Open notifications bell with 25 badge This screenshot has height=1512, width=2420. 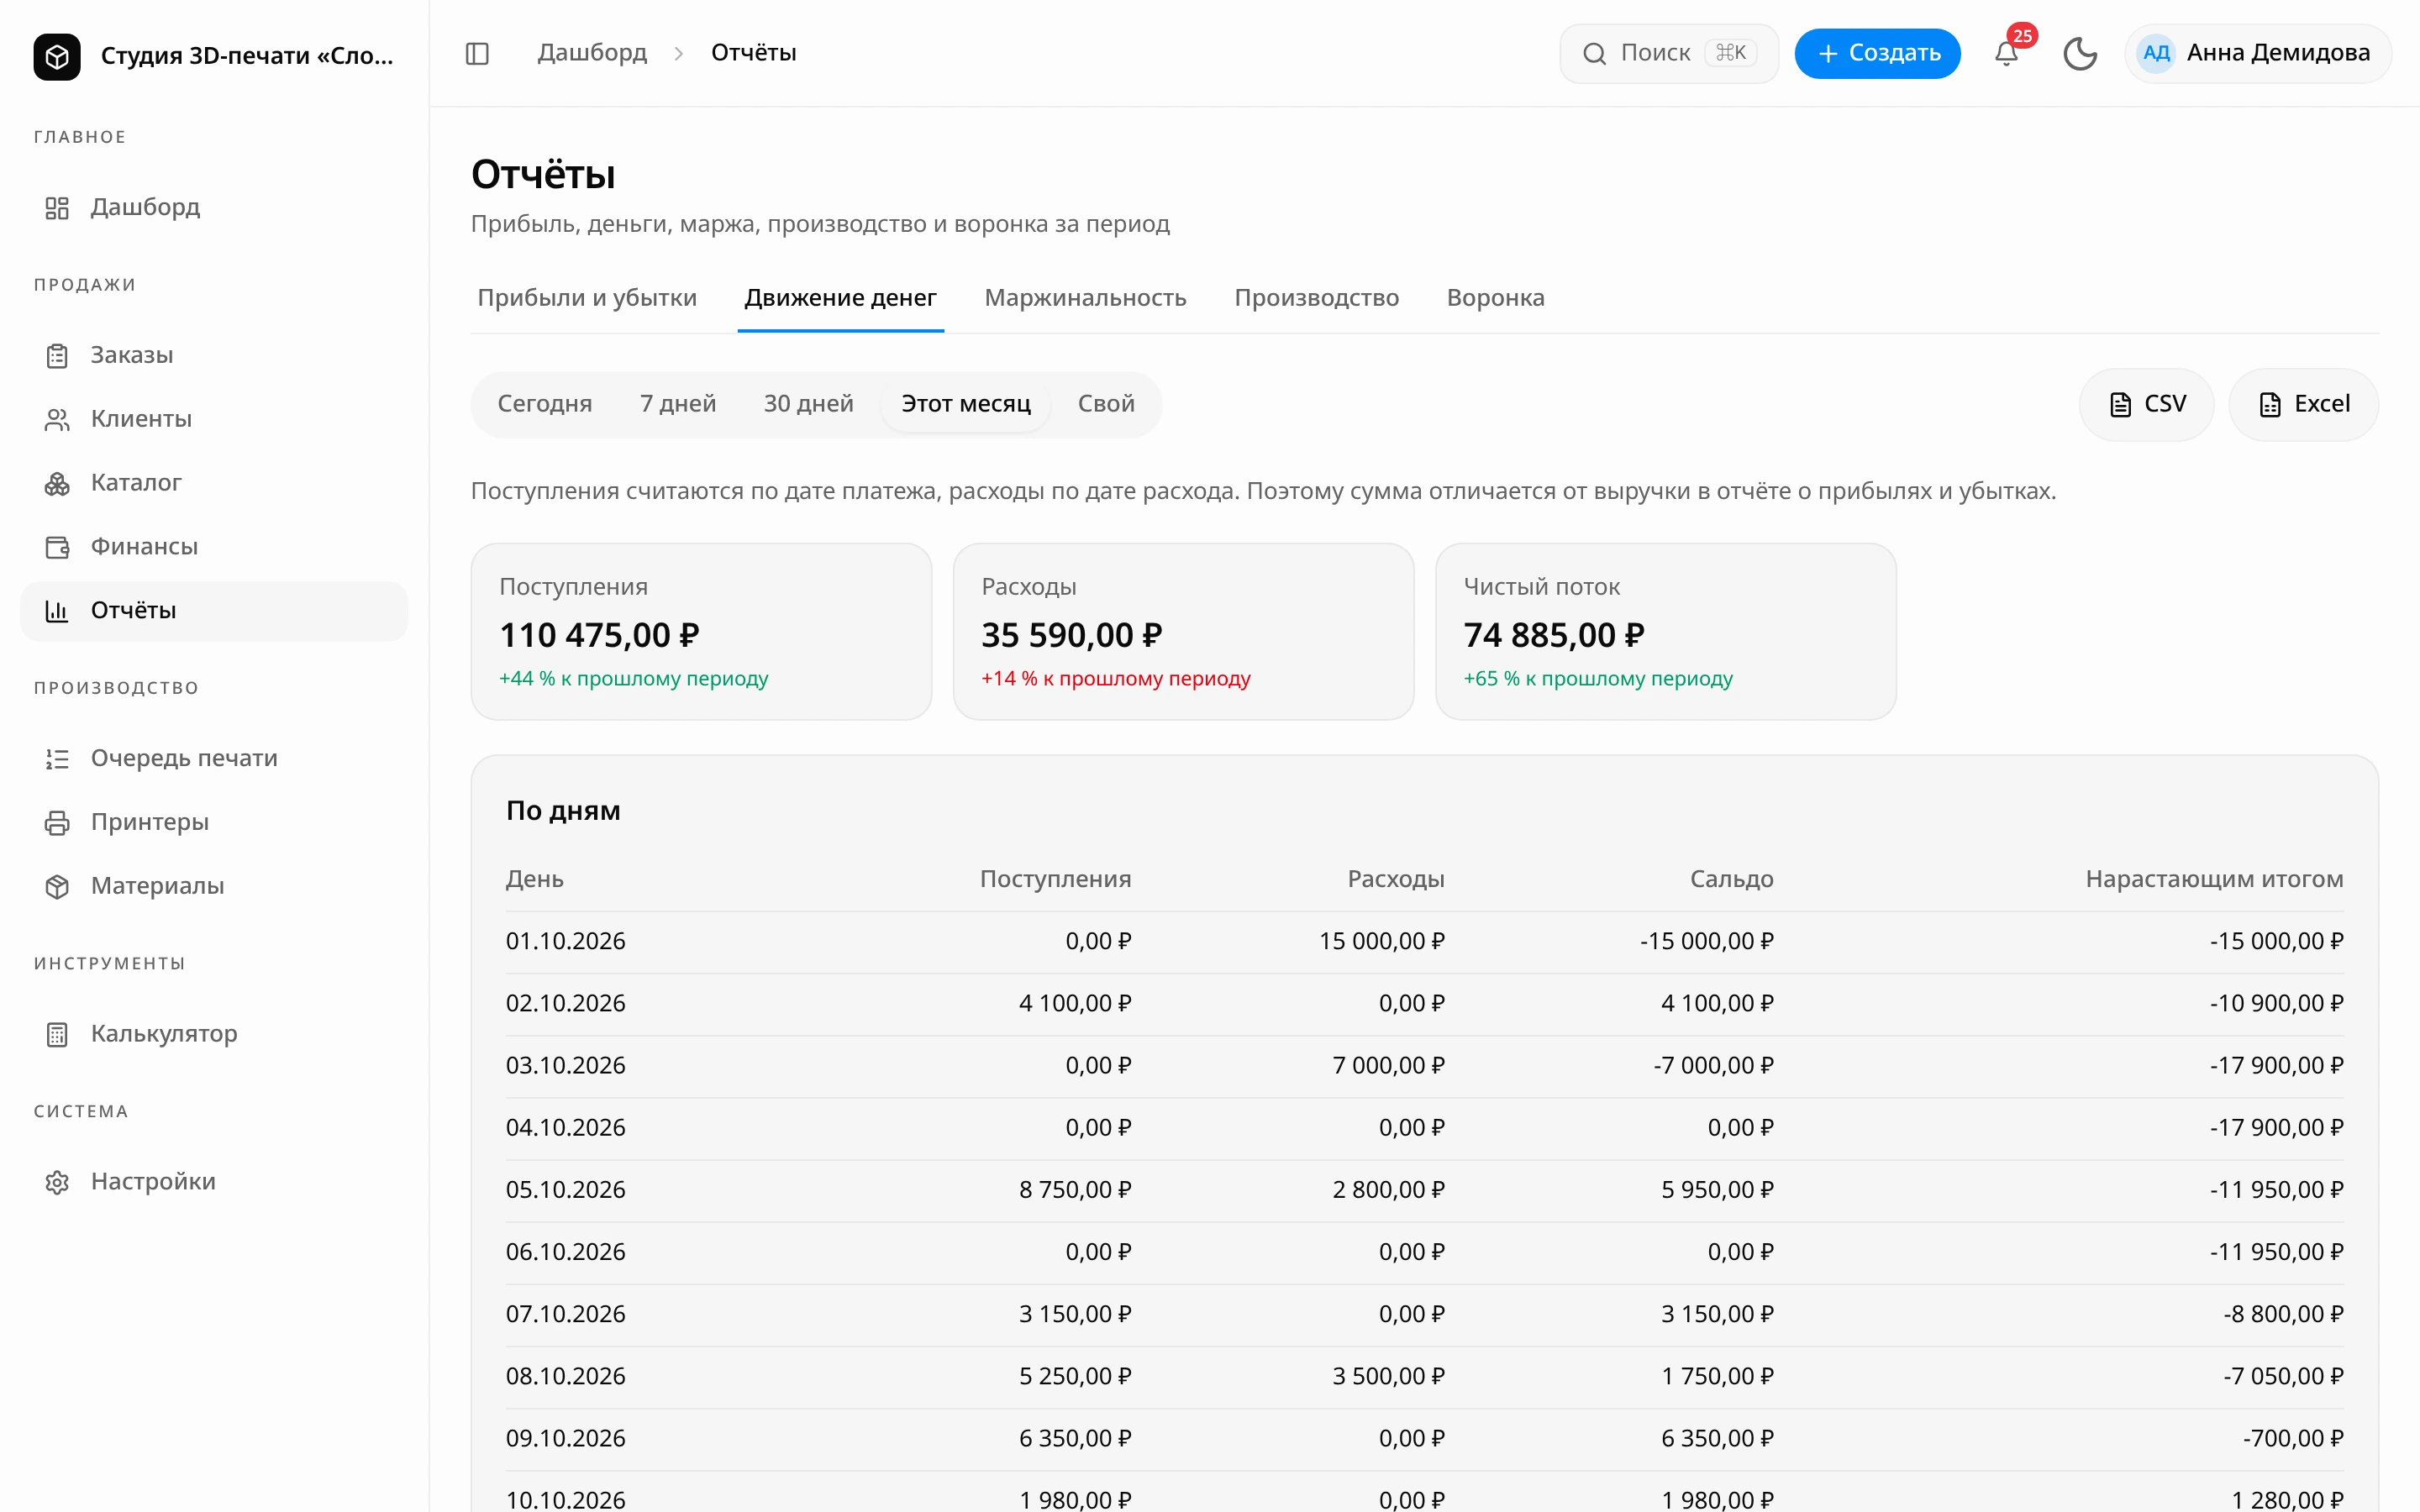pyautogui.click(x=2006, y=53)
